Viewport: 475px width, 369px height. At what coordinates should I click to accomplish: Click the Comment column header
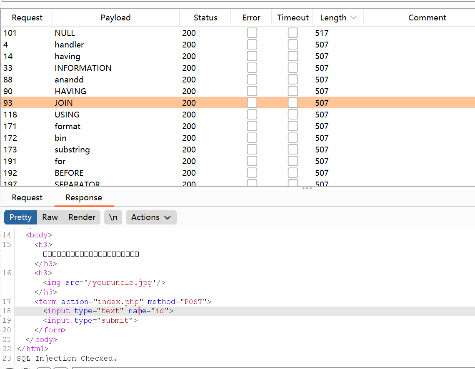(x=427, y=18)
